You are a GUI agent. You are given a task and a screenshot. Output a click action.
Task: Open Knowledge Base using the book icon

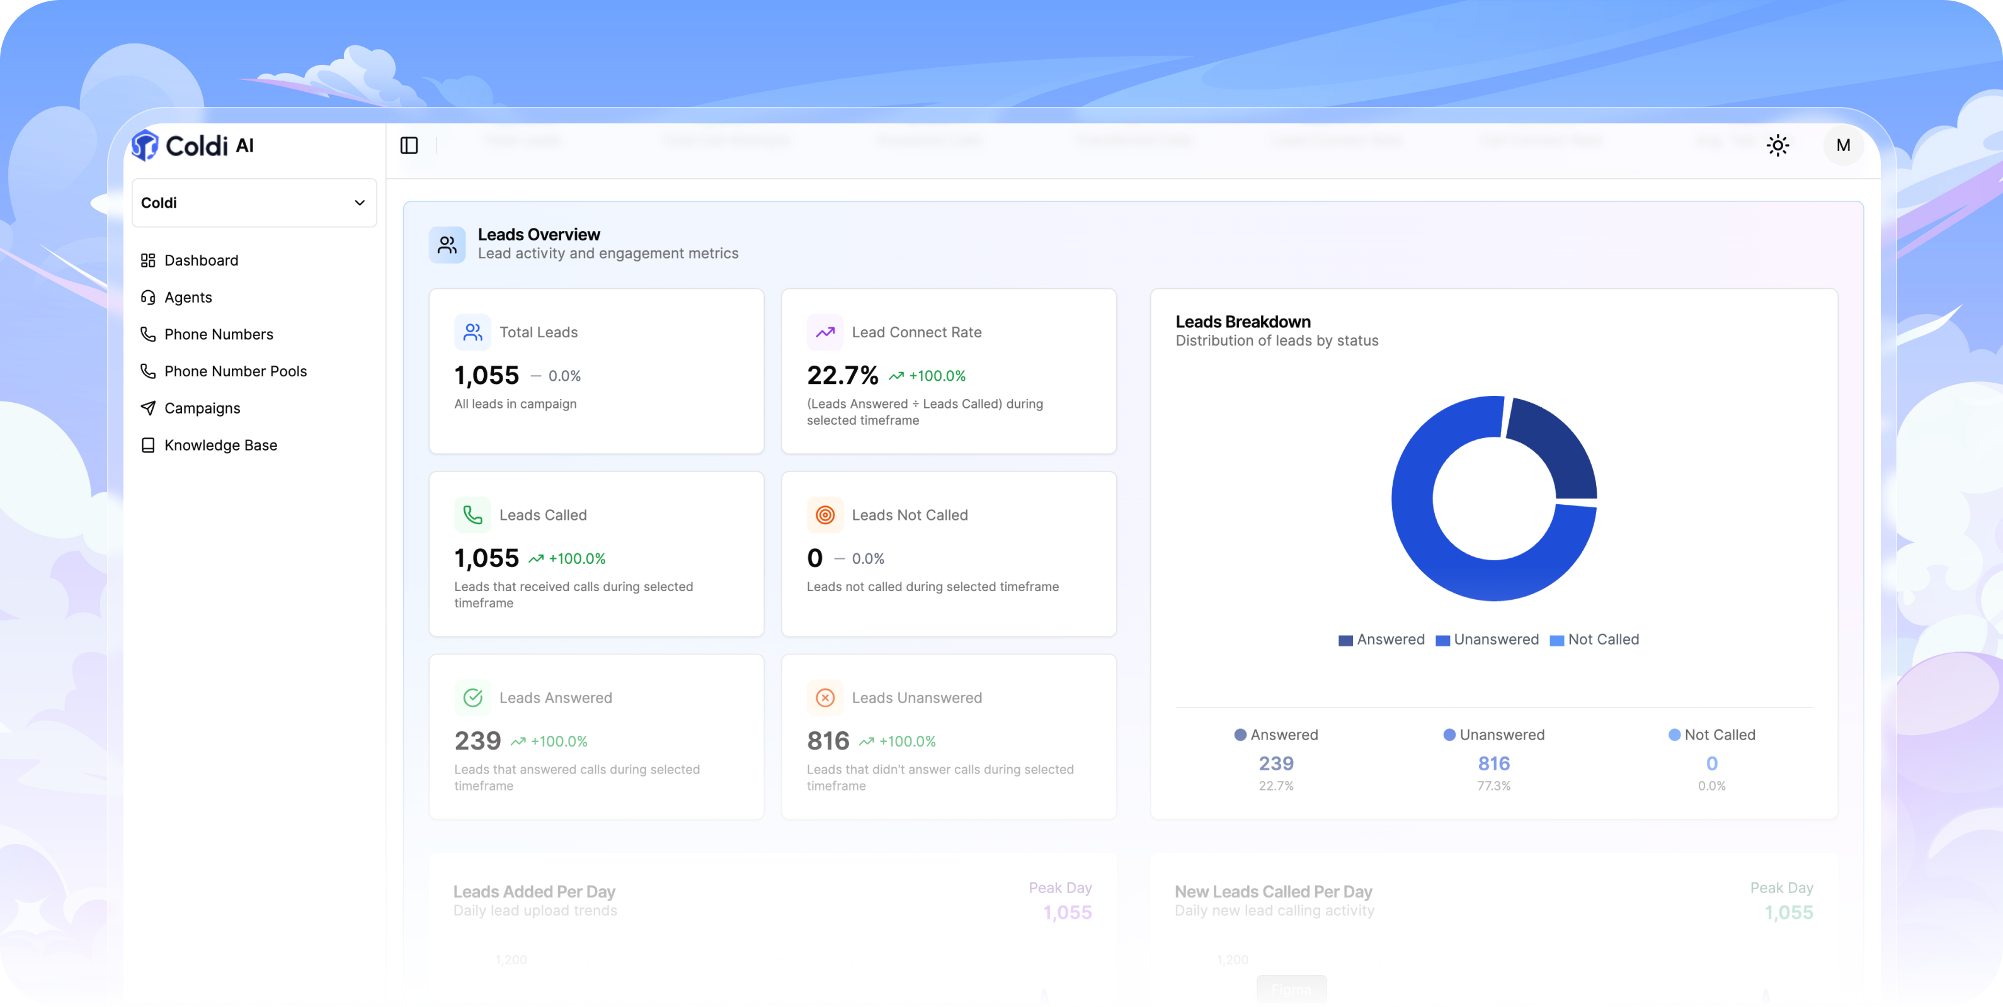coord(148,444)
